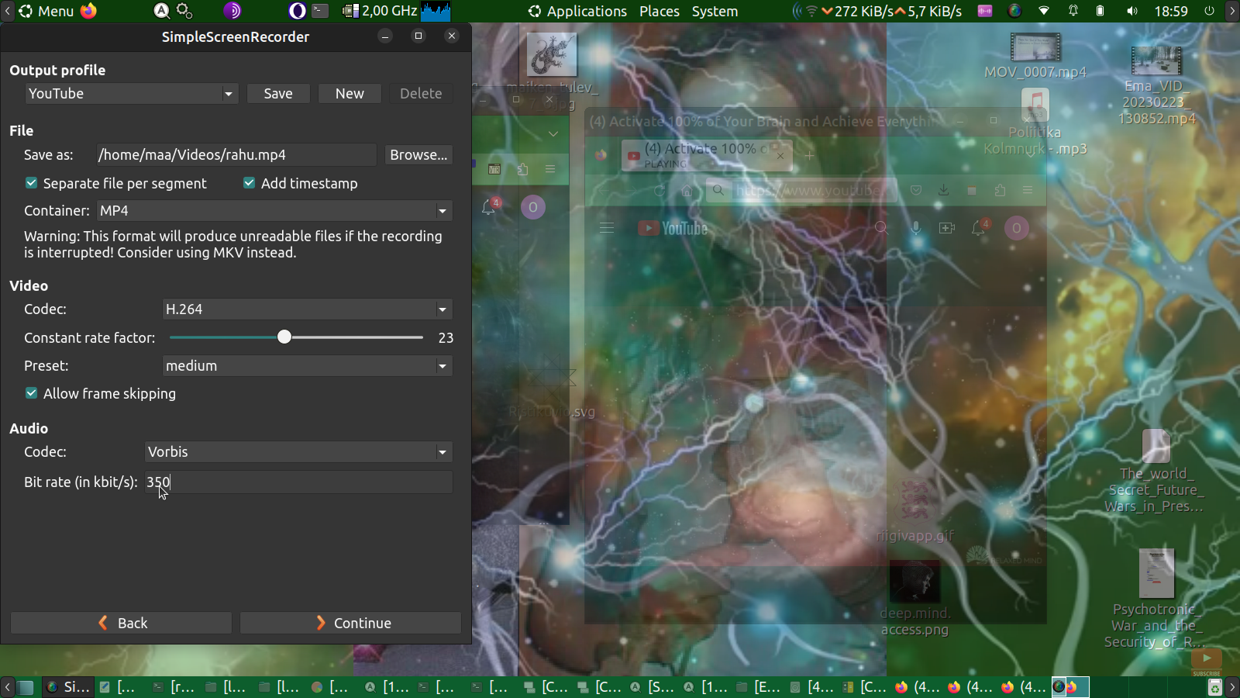Uncheck Separate file per segment
The width and height of the screenshot is (1240, 698).
32,183
